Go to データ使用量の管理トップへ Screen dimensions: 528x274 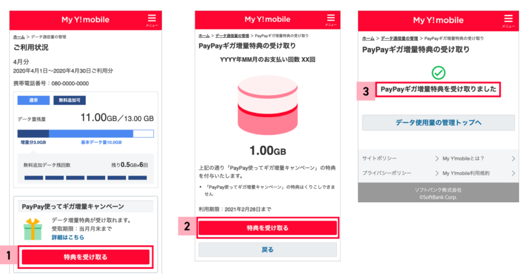[438, 122]
